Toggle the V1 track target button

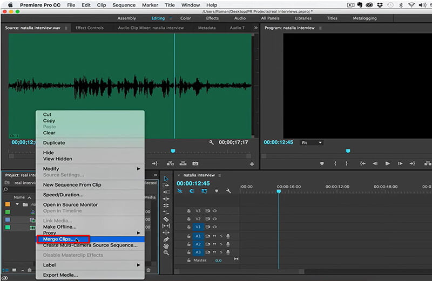(x=198, y=227)
